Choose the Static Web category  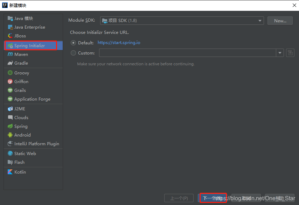tap(25, 153)
